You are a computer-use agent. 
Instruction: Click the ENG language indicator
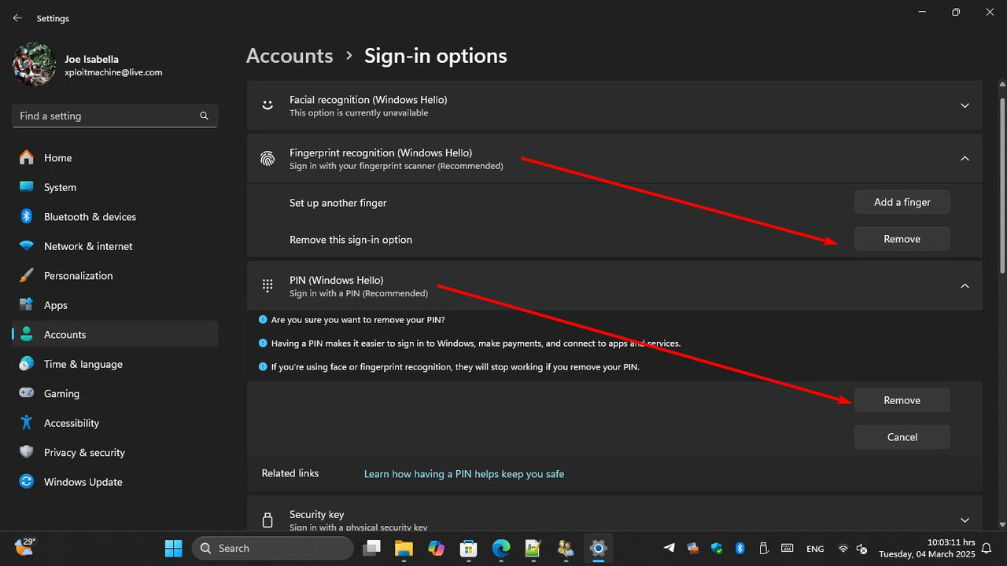815,549
